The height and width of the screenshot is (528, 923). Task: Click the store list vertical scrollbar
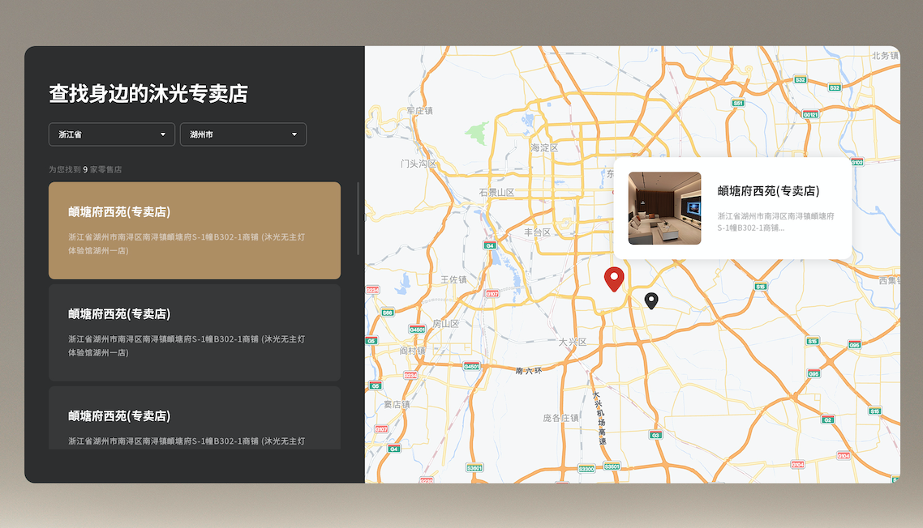coord(358,219)
